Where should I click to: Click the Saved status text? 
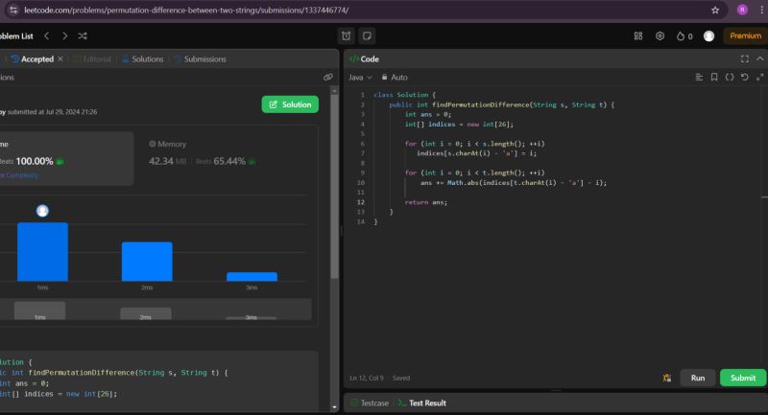coord(401,378)
